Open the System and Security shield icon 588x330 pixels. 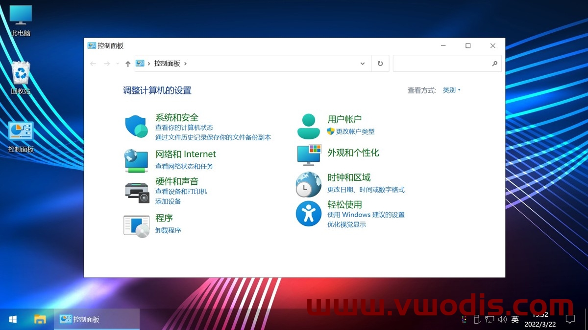[136, 126]
